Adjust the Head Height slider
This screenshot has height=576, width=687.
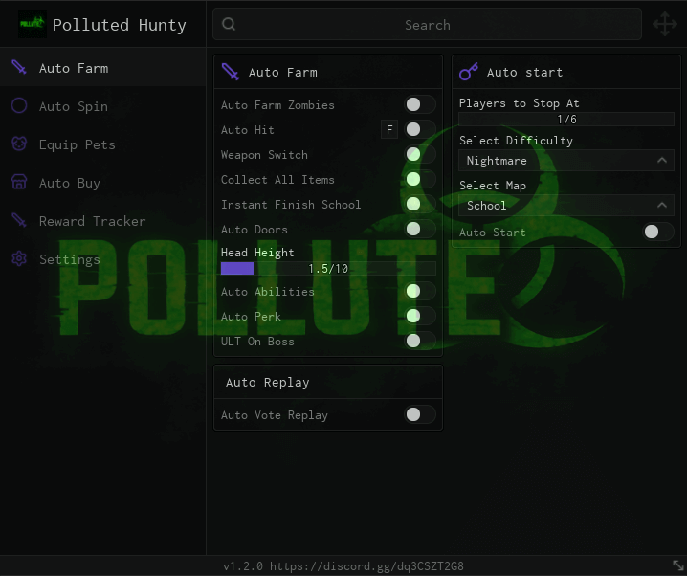click(328, 268)
